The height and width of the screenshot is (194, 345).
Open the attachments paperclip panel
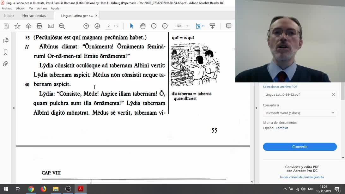[5, 64]
